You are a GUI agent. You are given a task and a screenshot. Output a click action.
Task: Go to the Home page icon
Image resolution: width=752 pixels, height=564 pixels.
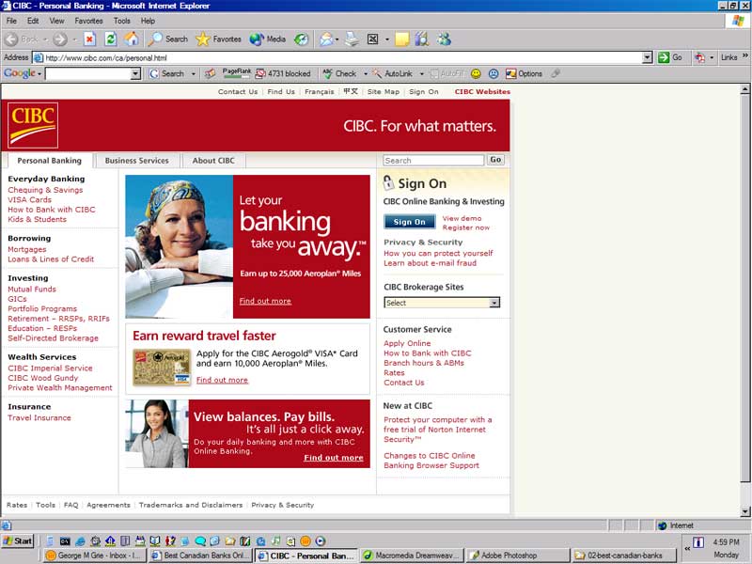coord(132,39)
